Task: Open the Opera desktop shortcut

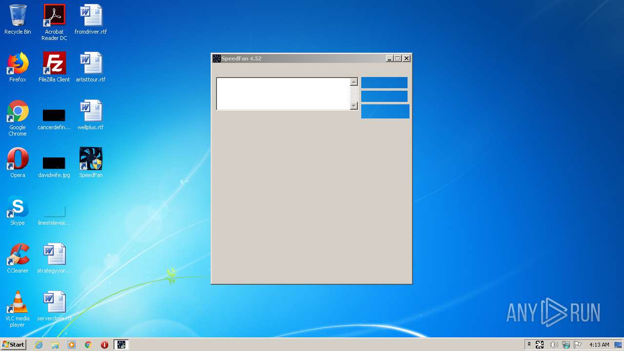Action: [x=18, y=163]
